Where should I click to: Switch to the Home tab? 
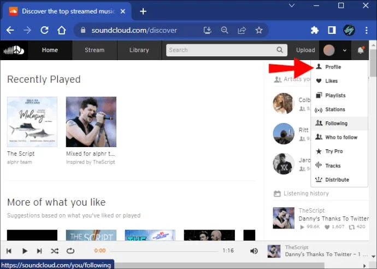50,50
